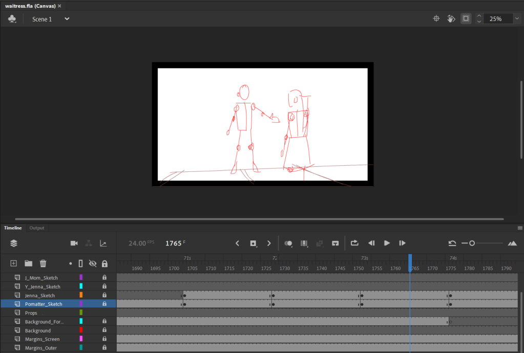Click the Insert Keyframe button
Image resolution: width=524 pixels, height=353 pixels.
pos(254,243)
